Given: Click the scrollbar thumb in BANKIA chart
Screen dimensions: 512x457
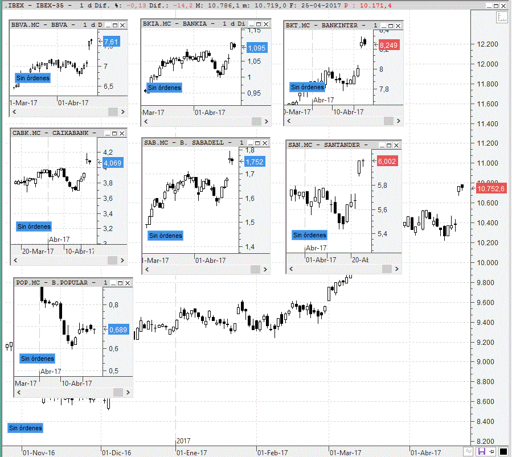Looking at the screenshot, I should pos(256,121).
